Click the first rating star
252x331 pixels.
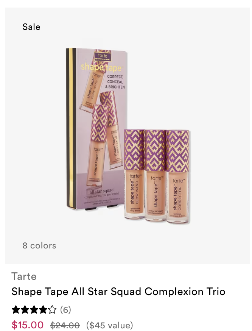coord(16,310)
